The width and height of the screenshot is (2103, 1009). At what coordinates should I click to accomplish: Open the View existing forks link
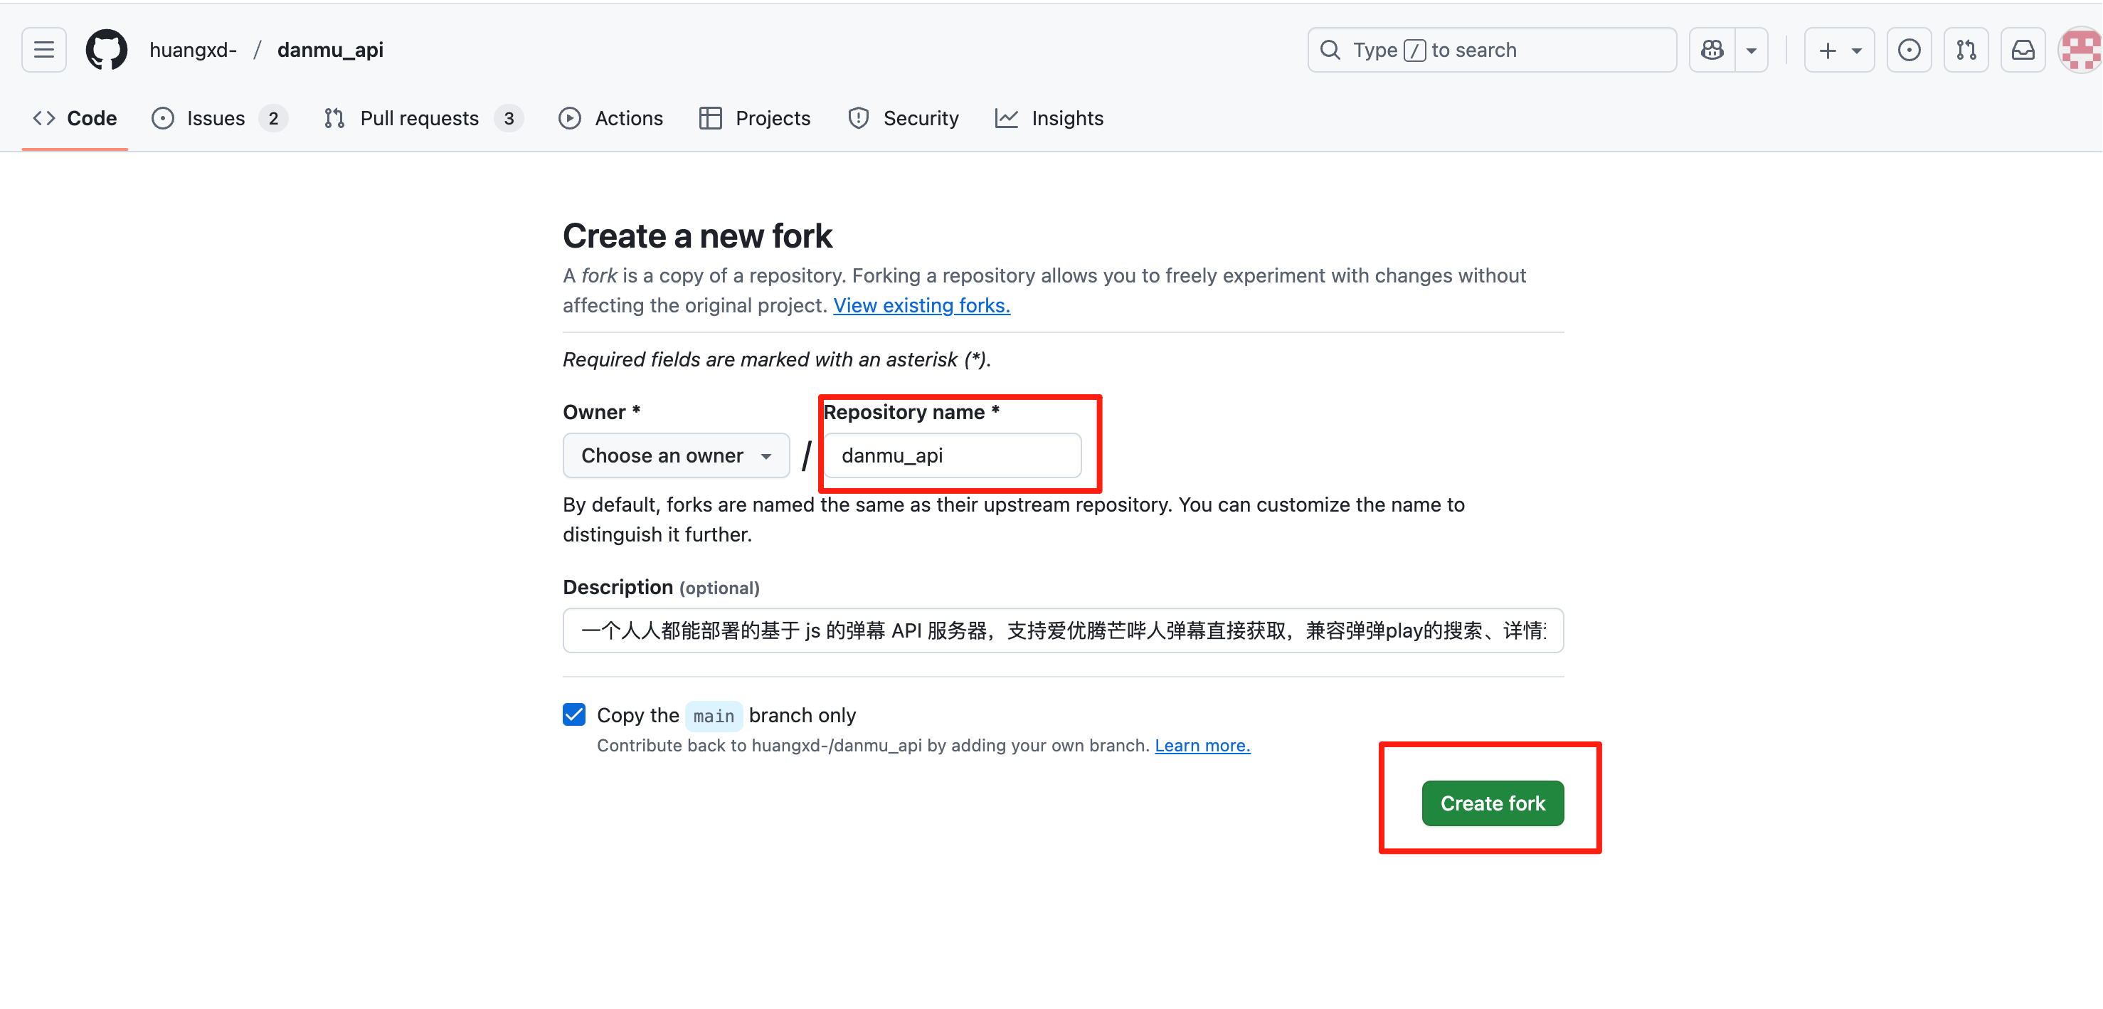tap(921, 305)
